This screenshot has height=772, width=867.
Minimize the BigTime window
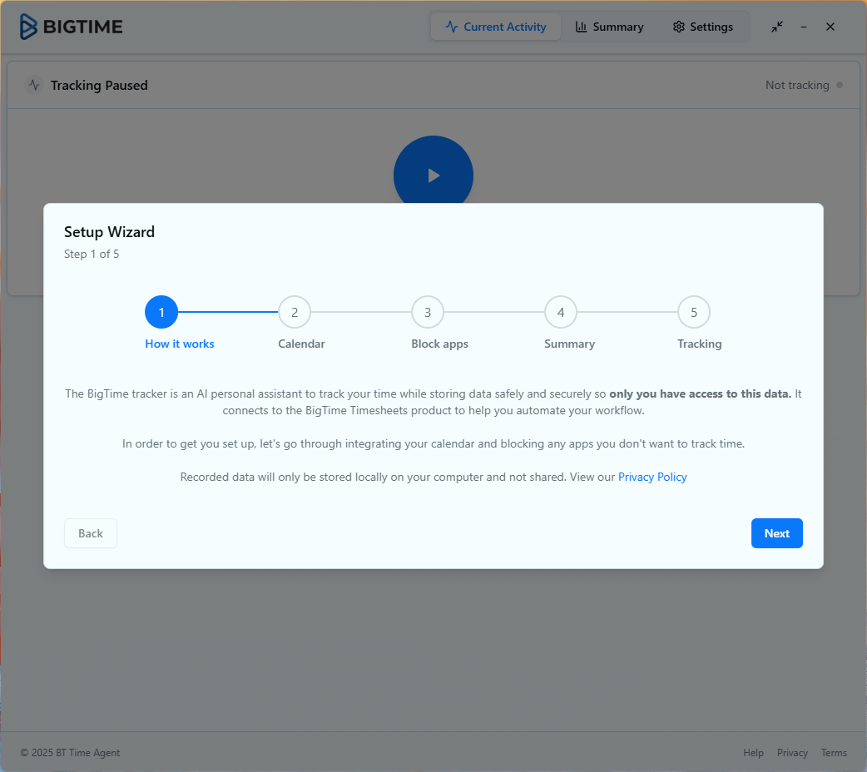(804, 27)
